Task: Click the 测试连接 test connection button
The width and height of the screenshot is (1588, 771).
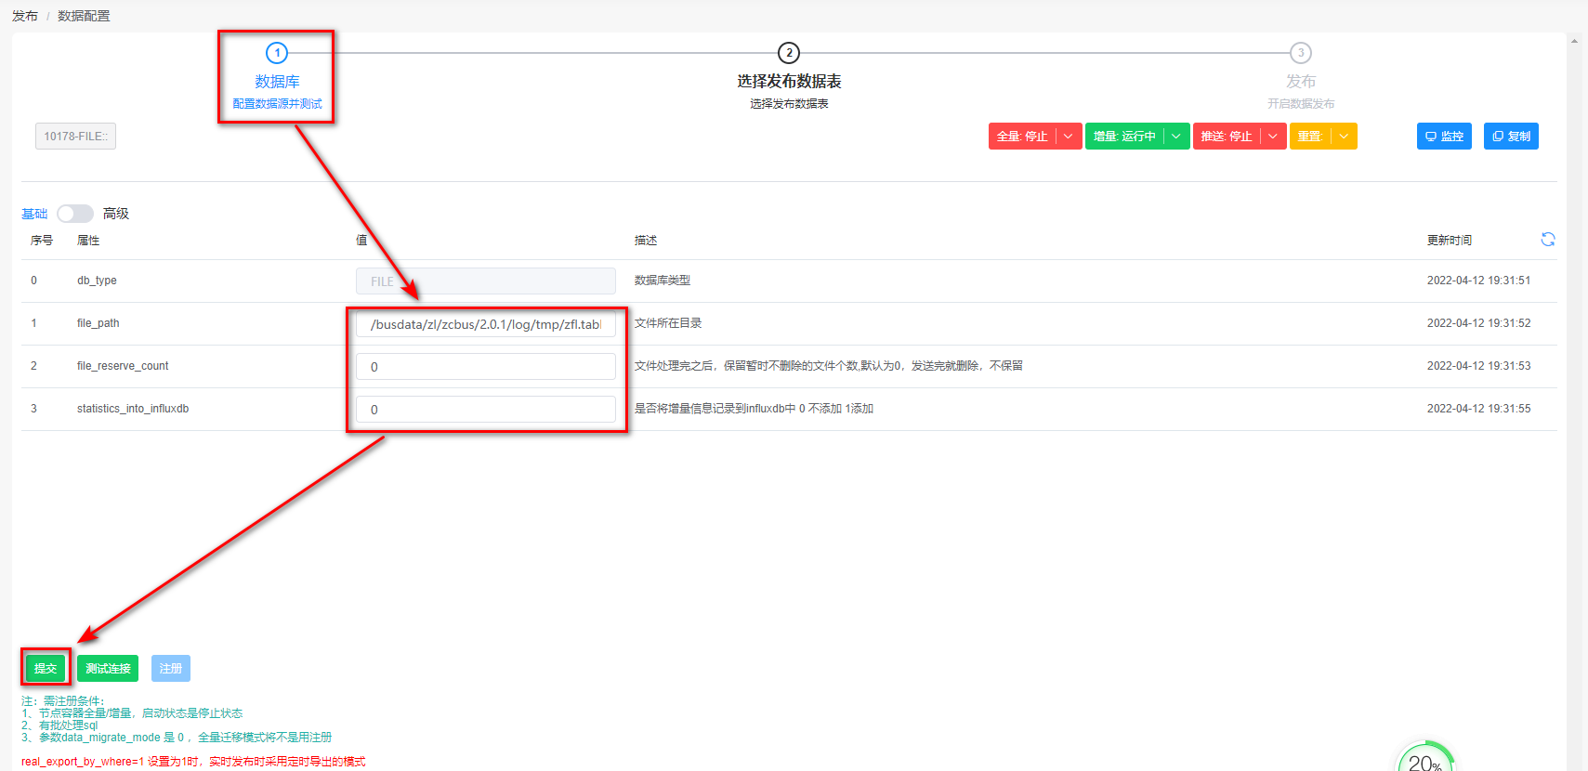Action: (x=108, y=669)
